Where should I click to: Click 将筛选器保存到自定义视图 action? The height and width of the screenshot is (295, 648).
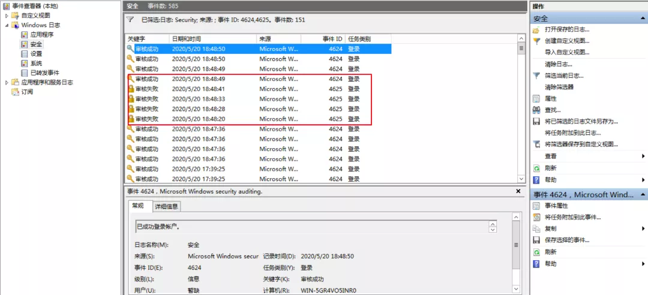point(581,144)
